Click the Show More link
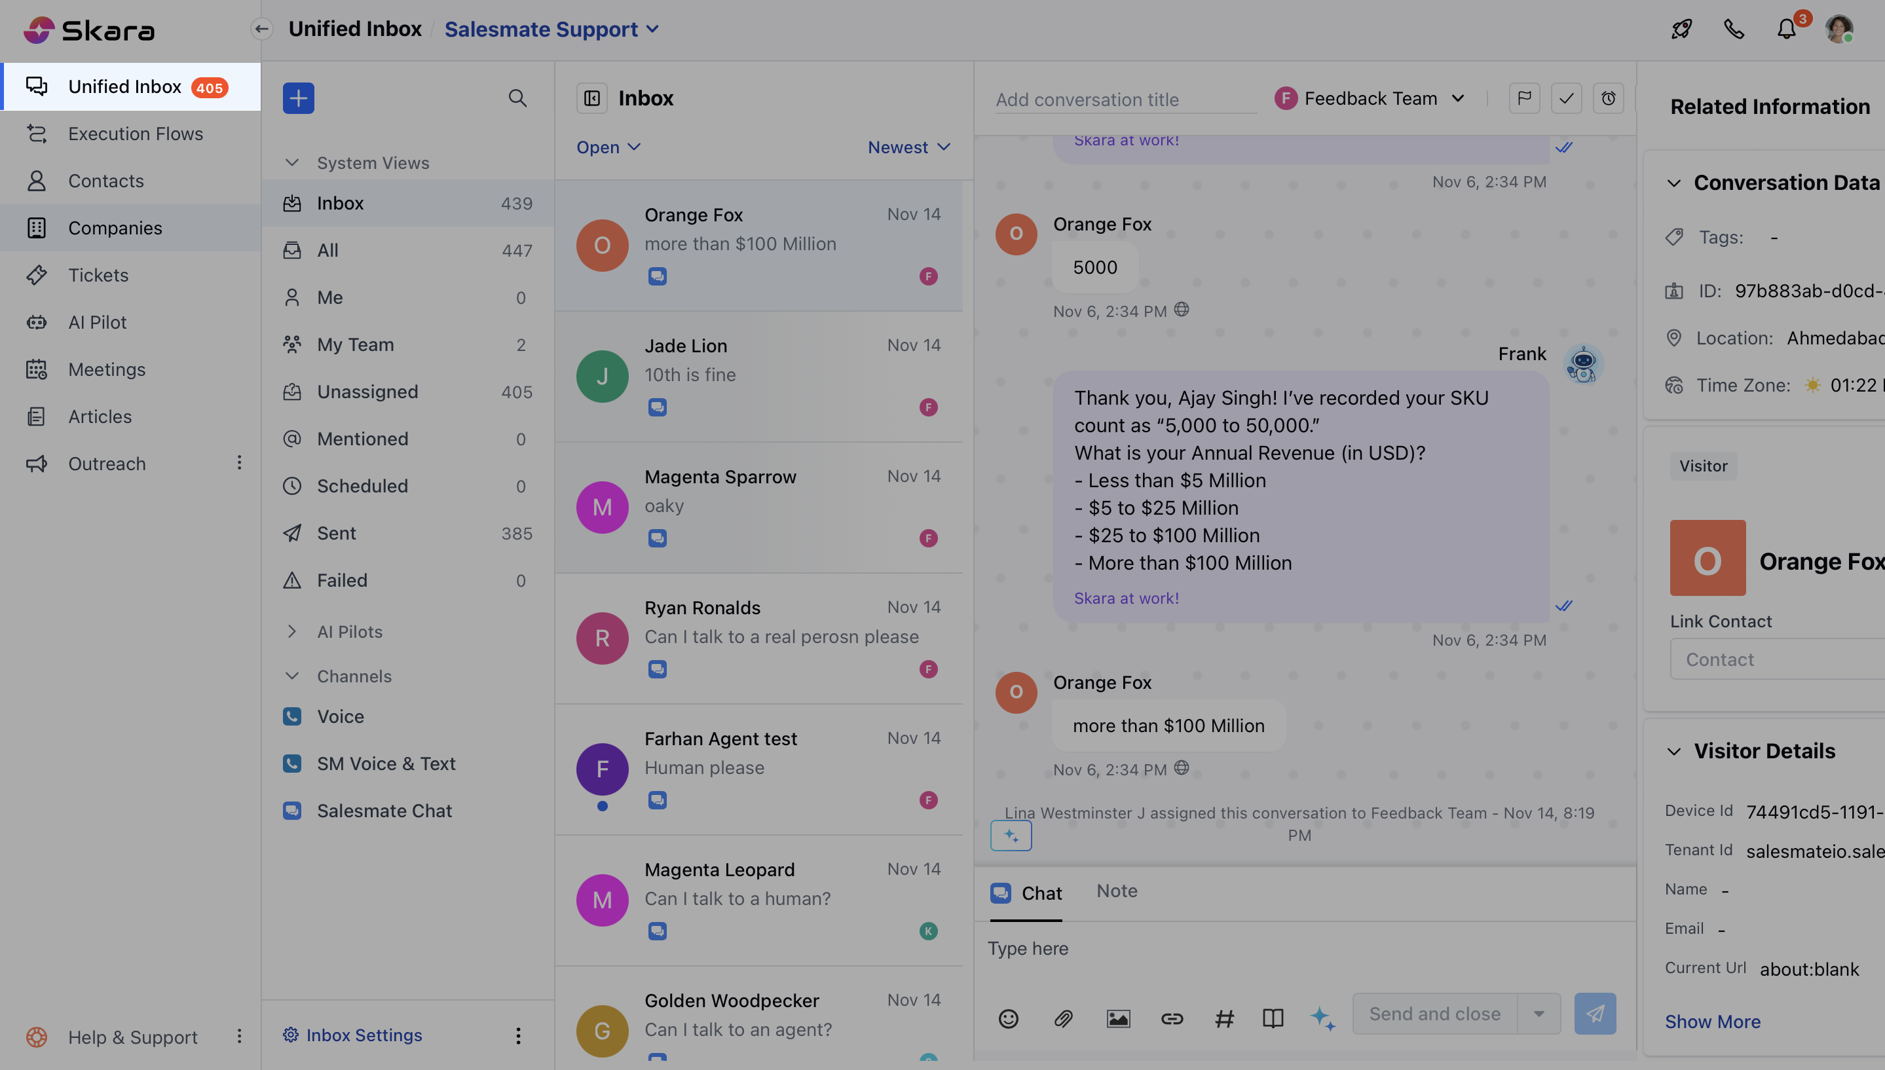1885x1070 pixels. [1712, 1022]
